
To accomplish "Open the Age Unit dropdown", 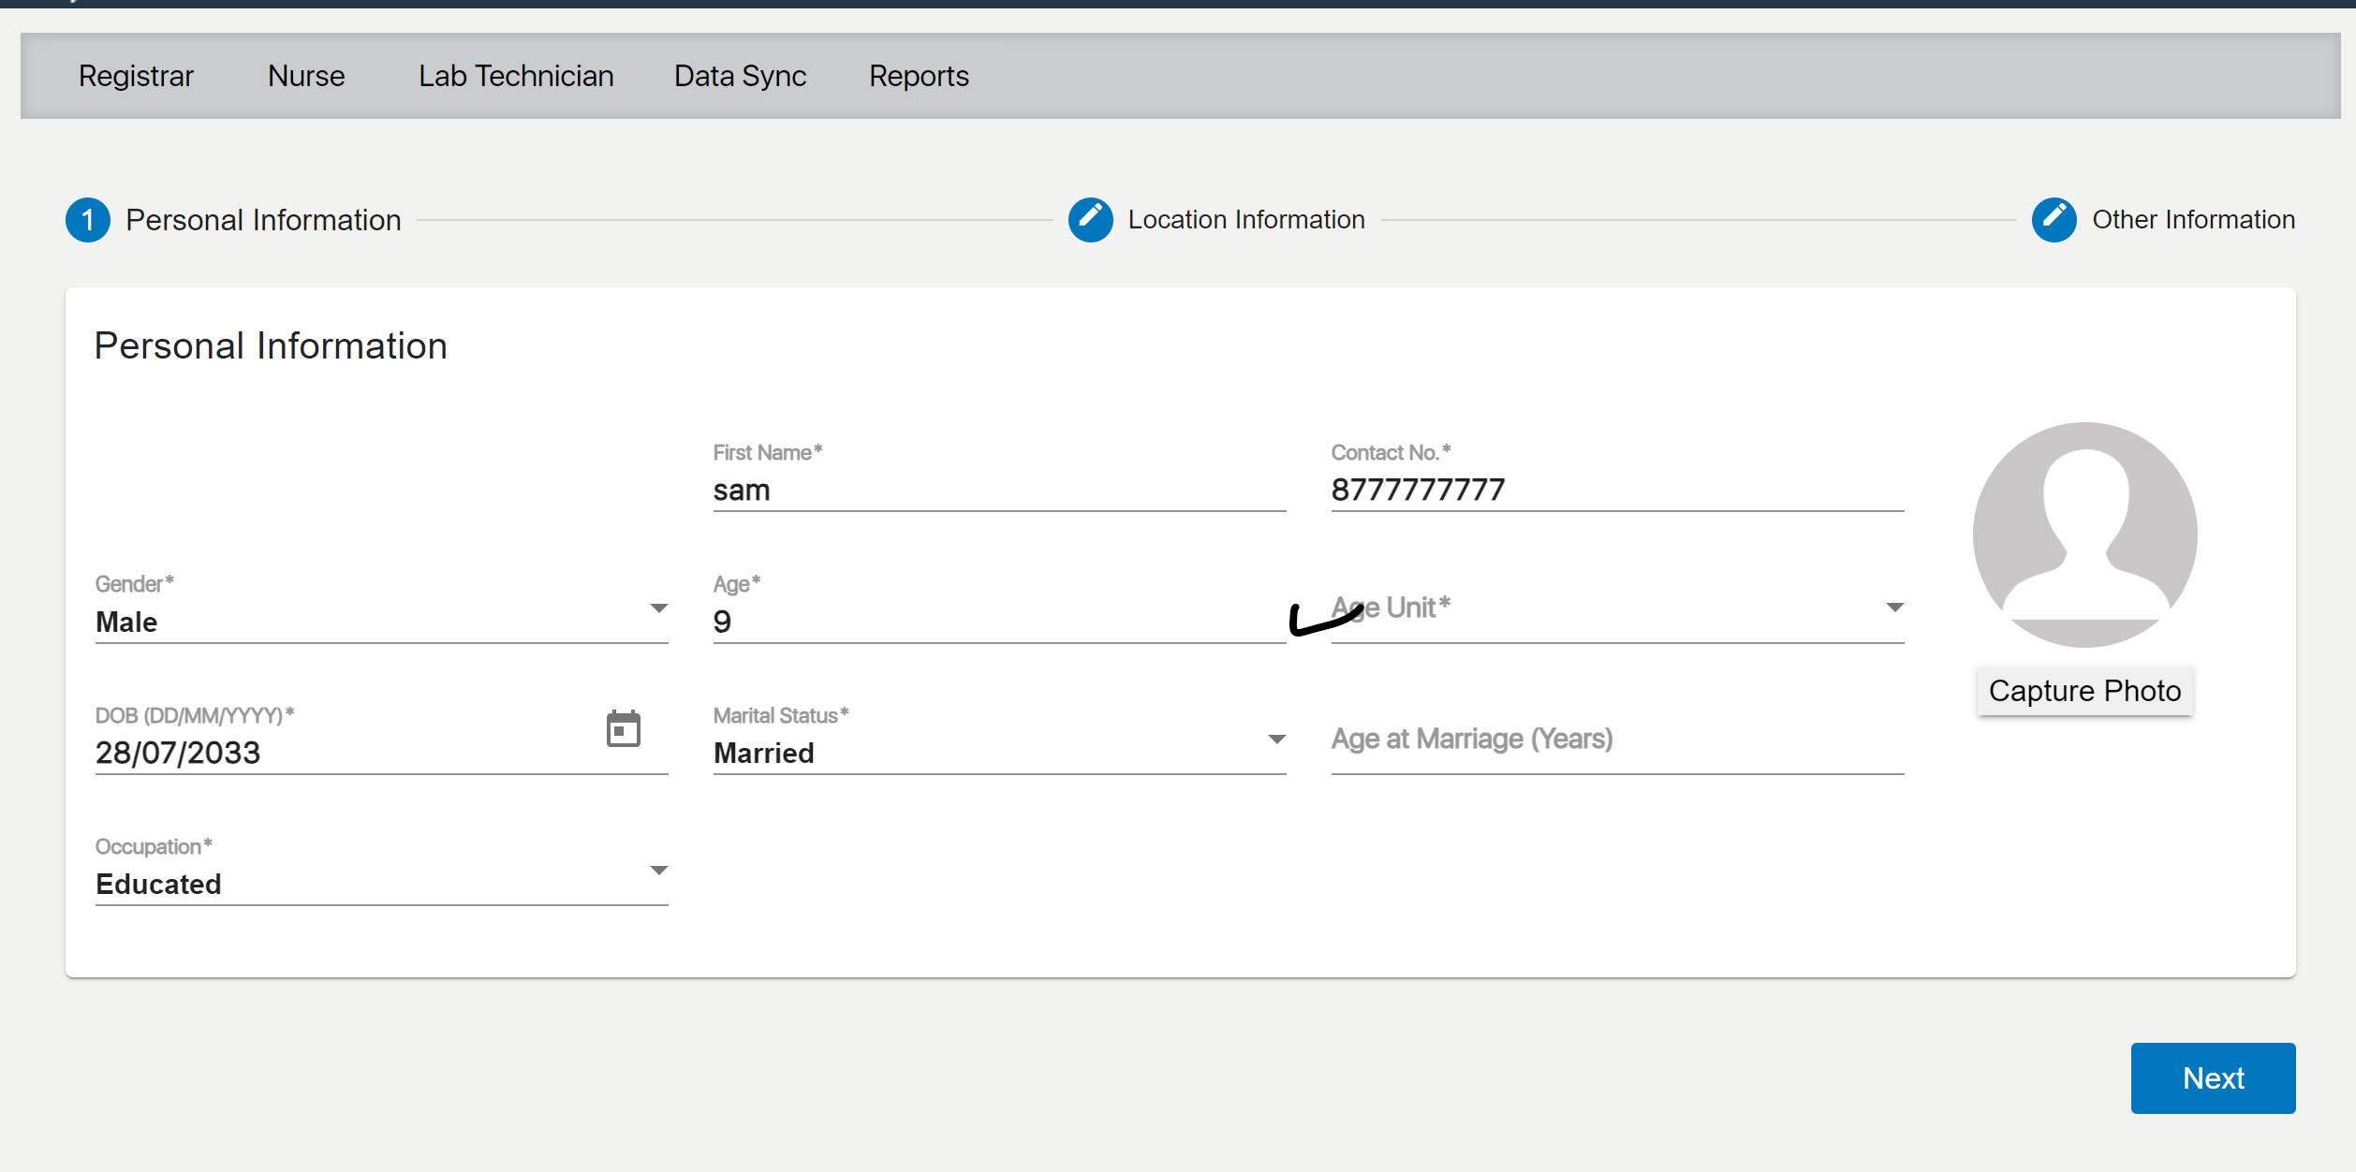I will [x=1616, y=609].
